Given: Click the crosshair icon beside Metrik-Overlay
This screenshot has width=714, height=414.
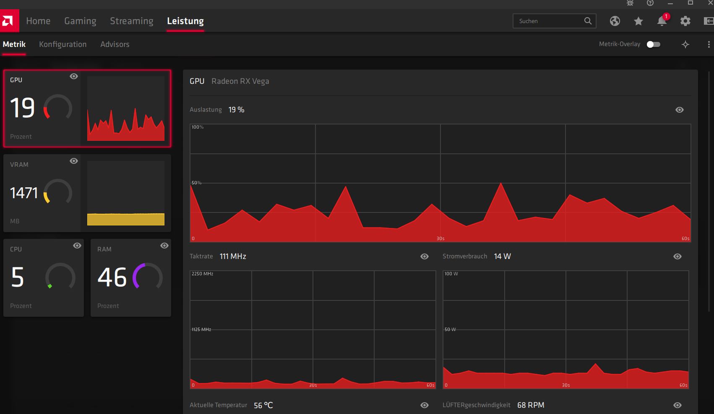Looking at the screenshot, I should click(x=685, y=44).
